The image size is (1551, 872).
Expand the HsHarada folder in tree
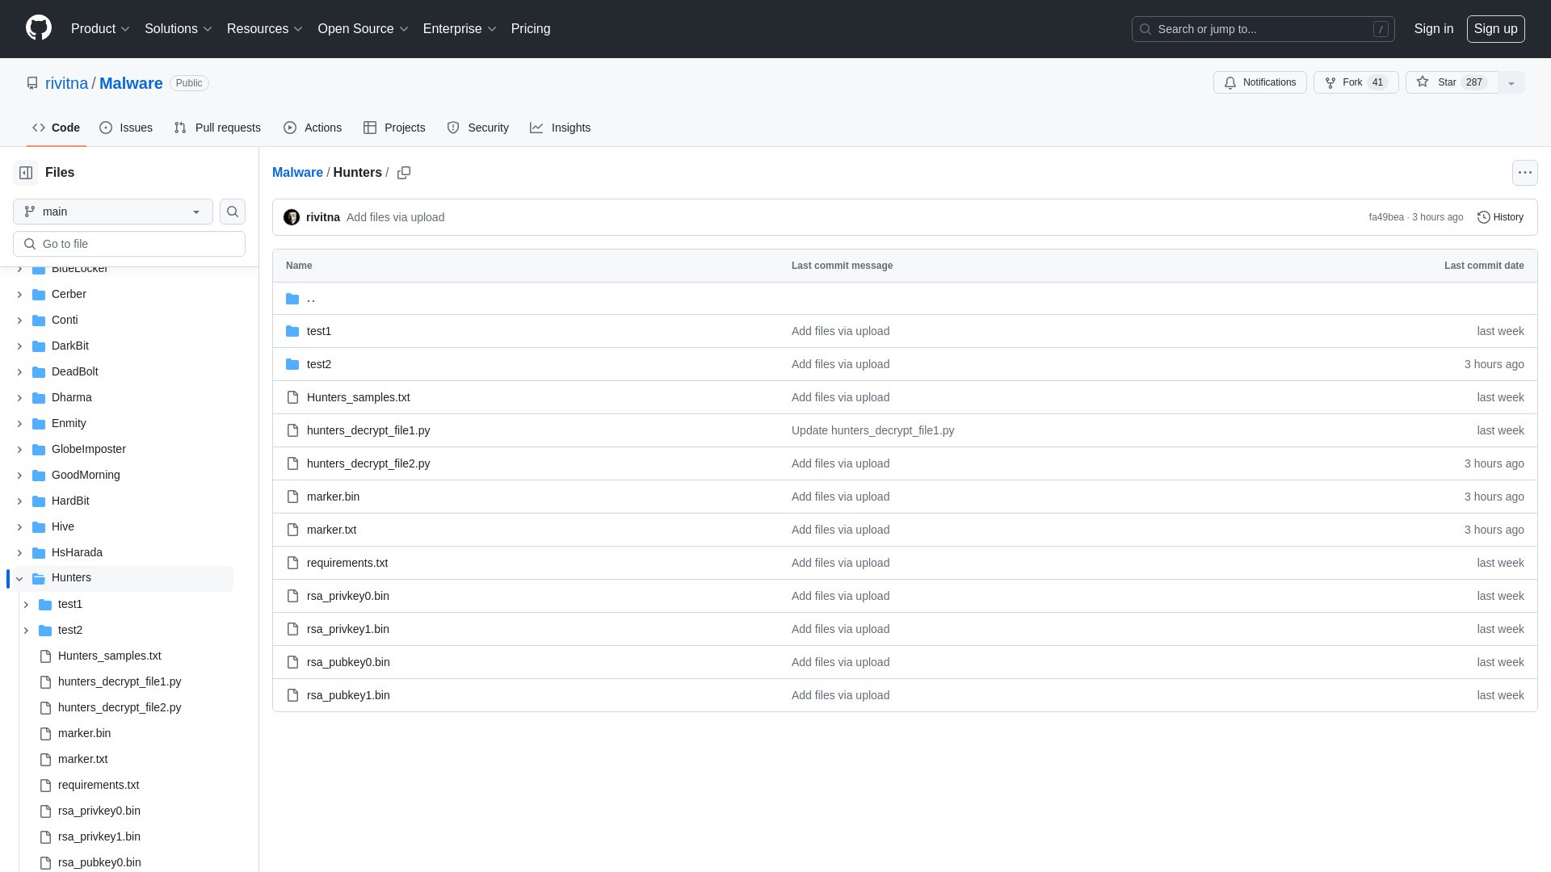point(19,553)
